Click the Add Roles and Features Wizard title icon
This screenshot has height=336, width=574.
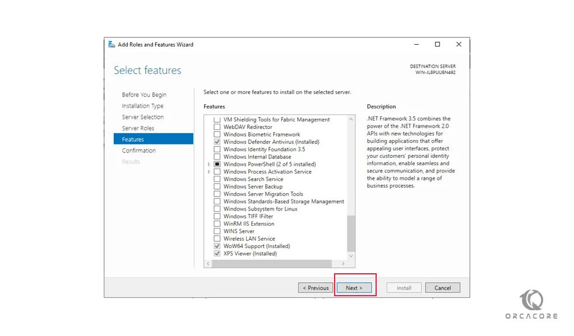pos(112,44)
